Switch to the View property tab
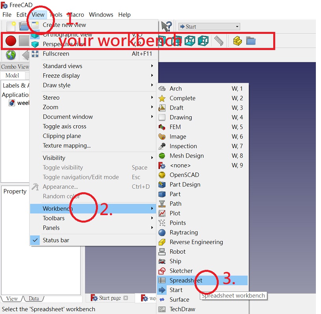Image resolution: width=321 pixels, height=314 pixels. [12, 299]
